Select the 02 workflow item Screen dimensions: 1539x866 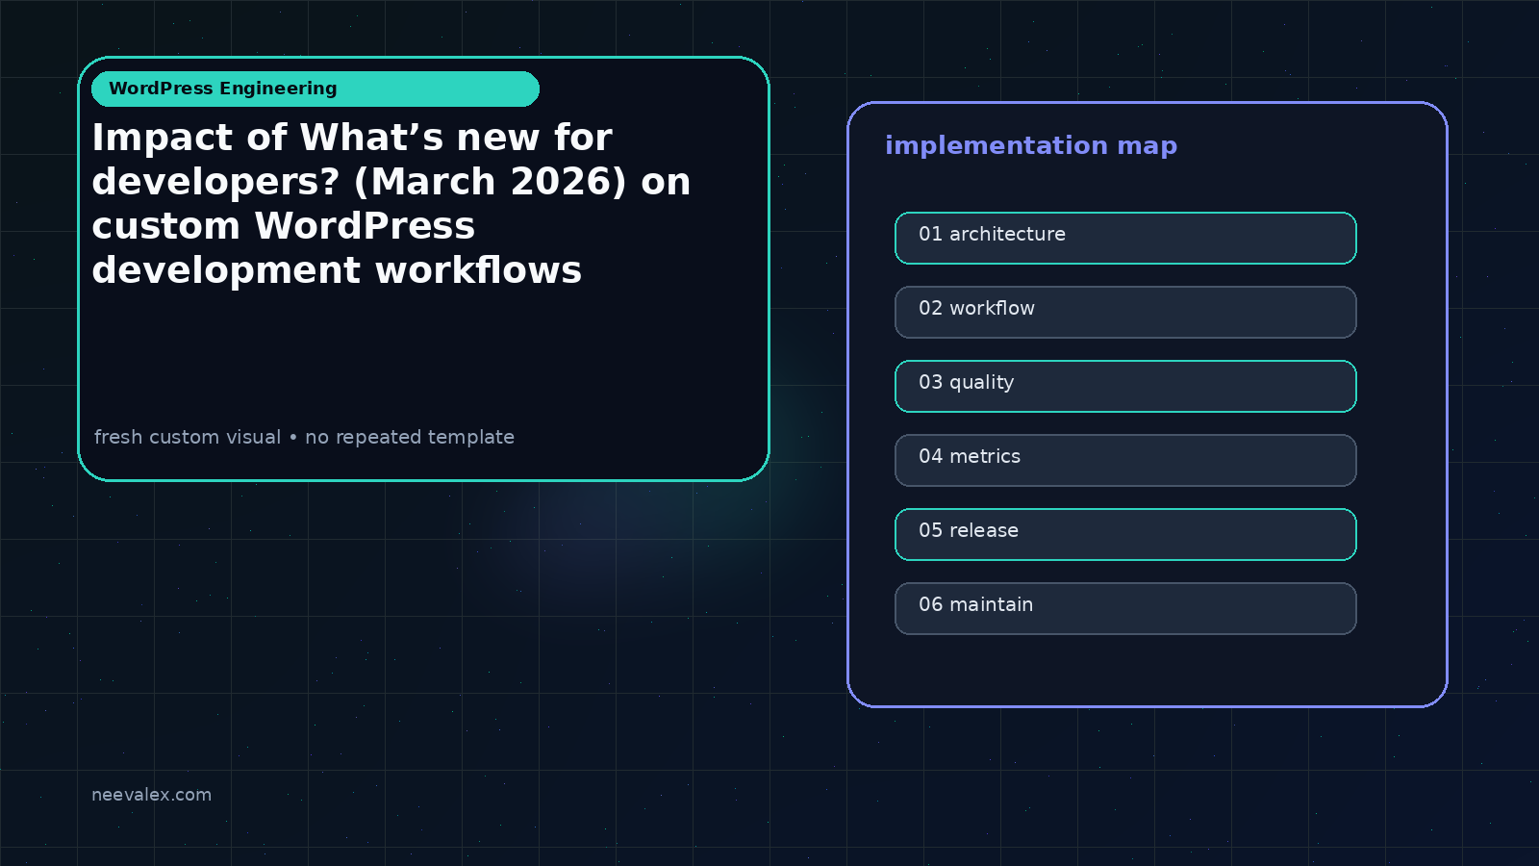(x=1125, y=312)
